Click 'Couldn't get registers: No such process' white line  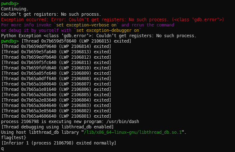(51, 14)
